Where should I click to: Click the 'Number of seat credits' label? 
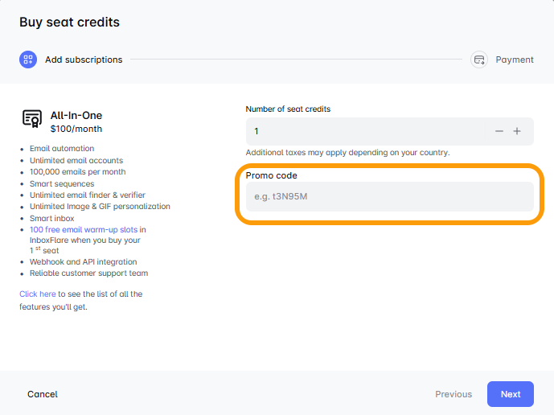click(x=288, y=109)
